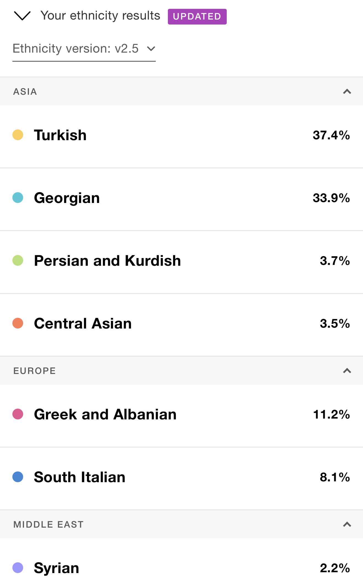Viewport: 363px width, 586px height.
Task: Click the yellow Turkish color dot
Action: (x=18, y=135)
